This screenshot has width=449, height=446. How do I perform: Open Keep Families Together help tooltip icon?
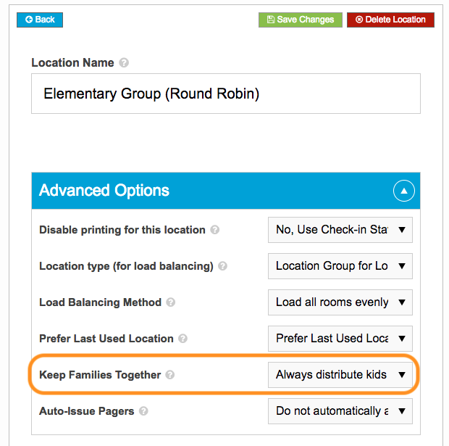point(169,375)
